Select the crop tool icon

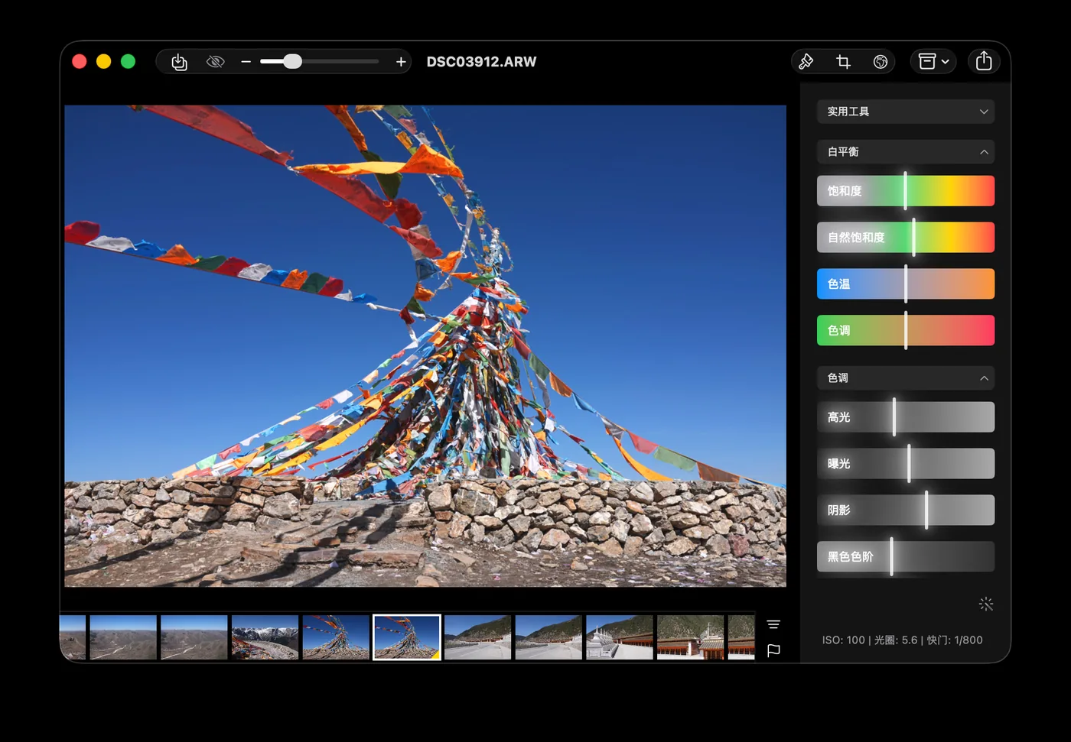pyautogui.click(x=843, y=61)
